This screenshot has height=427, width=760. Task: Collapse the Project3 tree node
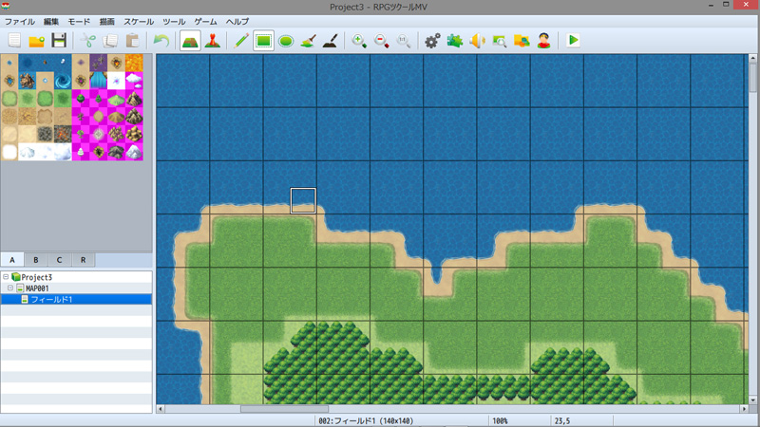(x=6, y=277)
